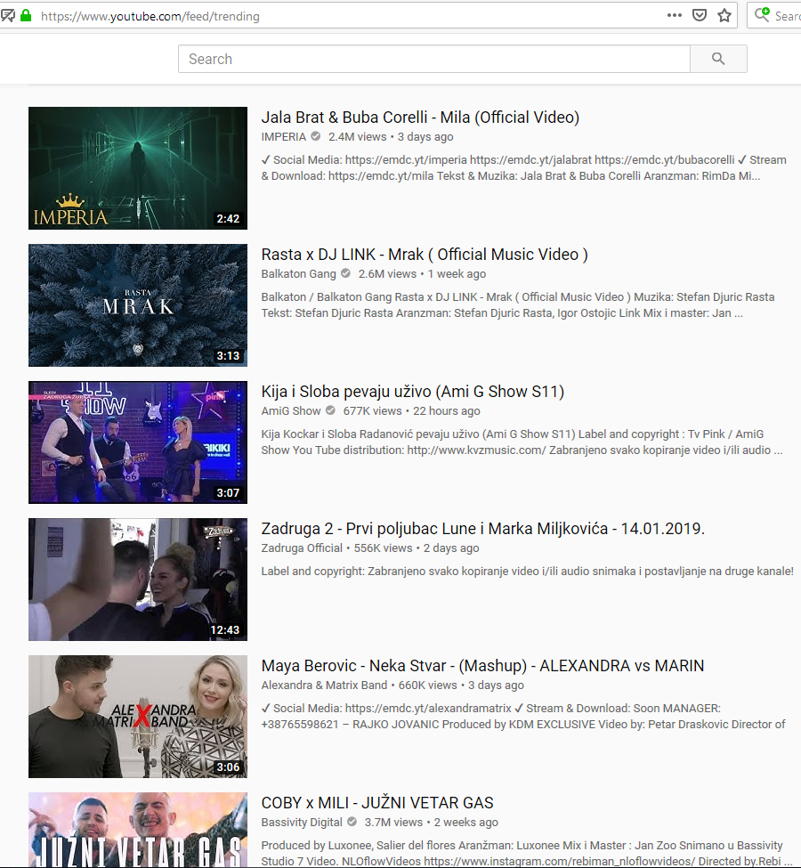
Task: Open title 'Kija i Sloba pevaju uživo'
Action: pyautogui.click(x=412, y=392)
